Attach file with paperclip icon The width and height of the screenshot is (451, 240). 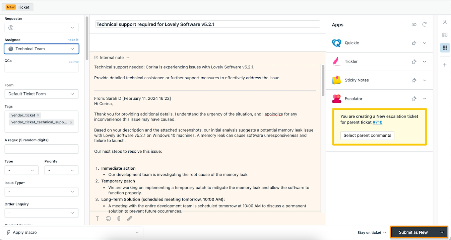pos(119,219)
